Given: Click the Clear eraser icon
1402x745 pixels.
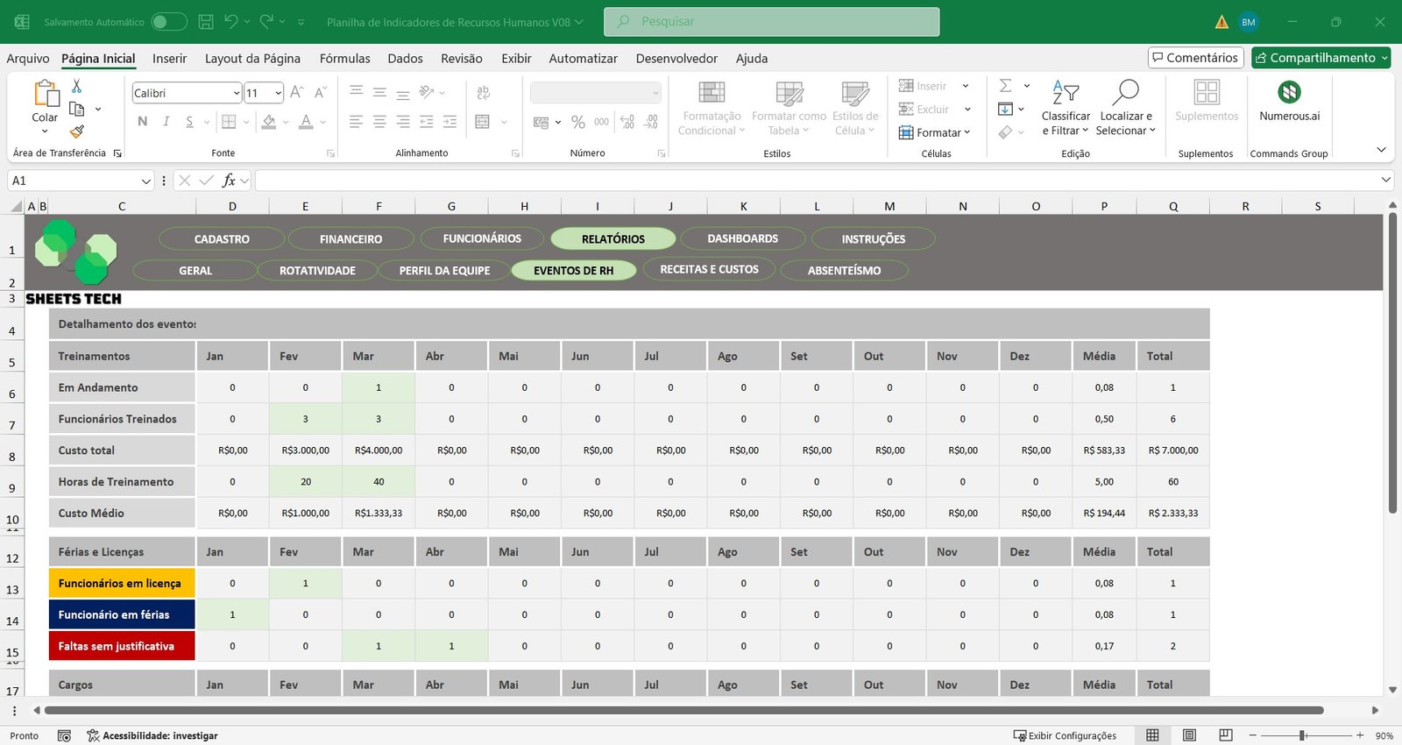Looking at the screenshot, I should point(1006,131).
